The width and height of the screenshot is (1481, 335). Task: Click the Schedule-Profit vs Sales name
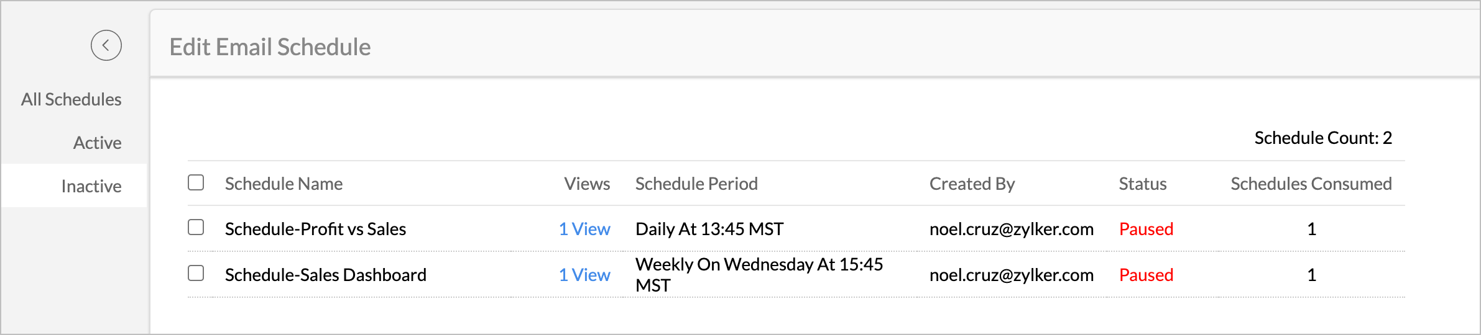click(315, 229)
